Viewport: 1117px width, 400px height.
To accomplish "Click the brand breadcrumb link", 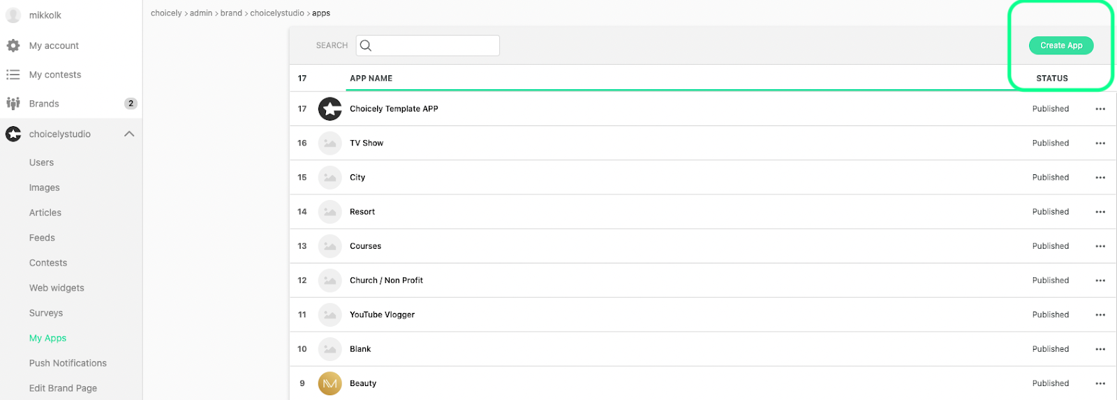I will (231, 13).
